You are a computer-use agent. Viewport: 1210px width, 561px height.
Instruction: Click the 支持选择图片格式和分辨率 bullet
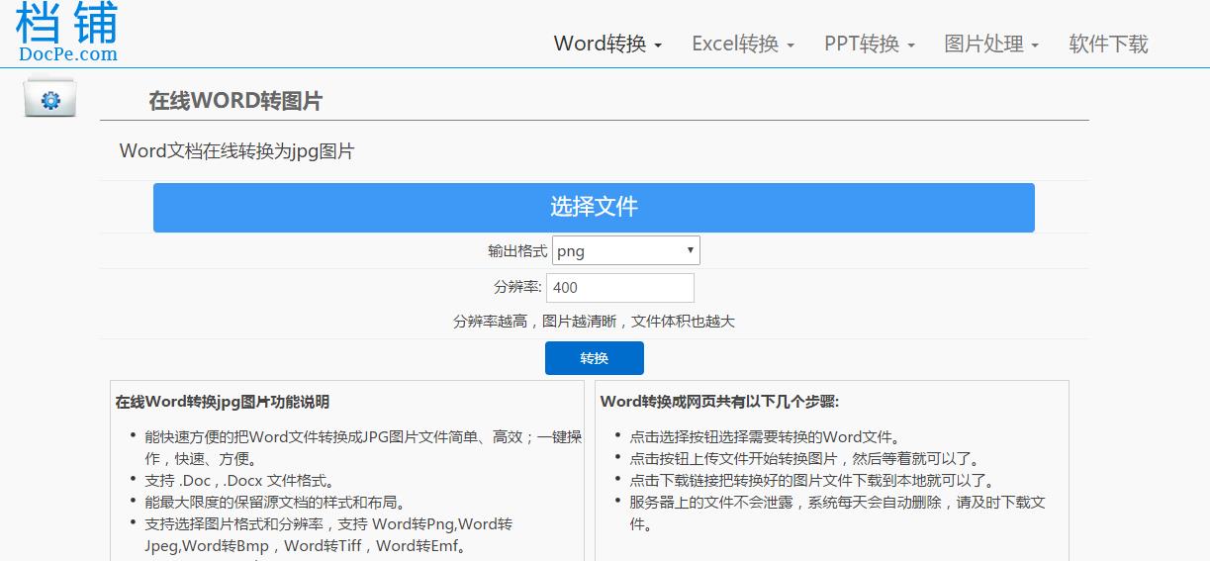pyautogui.click(x=328, y=534)
